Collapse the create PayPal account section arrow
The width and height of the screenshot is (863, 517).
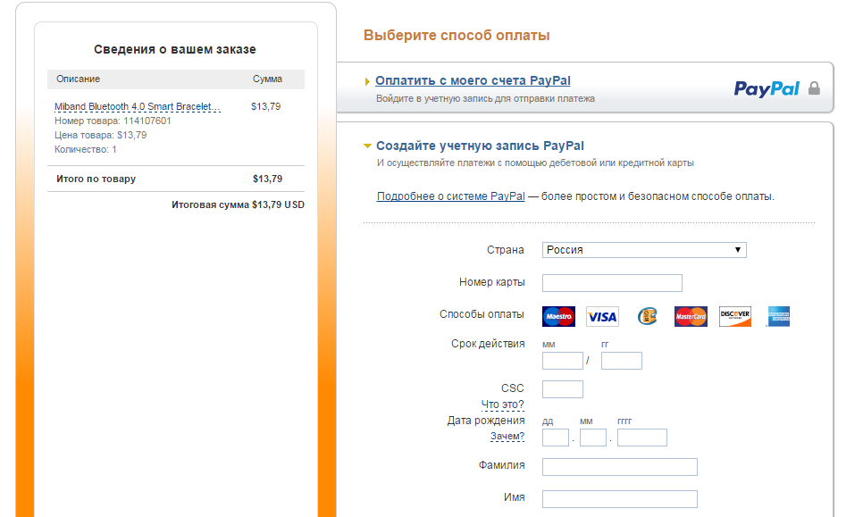pos(367,146)
